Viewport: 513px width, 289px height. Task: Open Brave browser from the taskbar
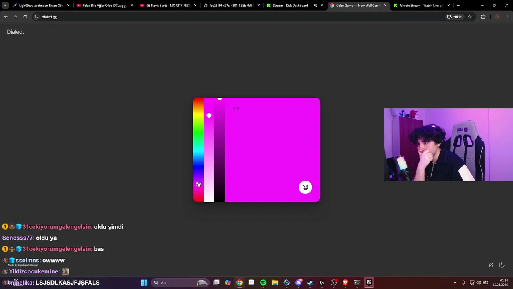[345, 283]
